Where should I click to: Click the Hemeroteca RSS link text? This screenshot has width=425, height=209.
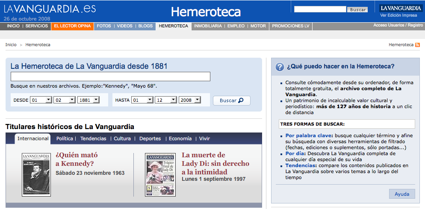click(x=401, y=45)
